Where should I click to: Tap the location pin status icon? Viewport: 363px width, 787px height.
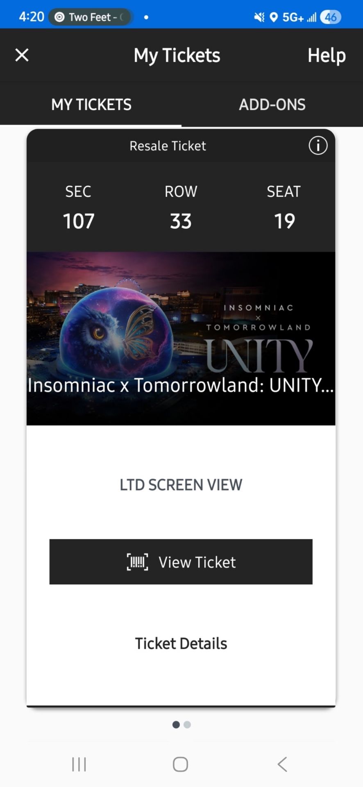274,17
